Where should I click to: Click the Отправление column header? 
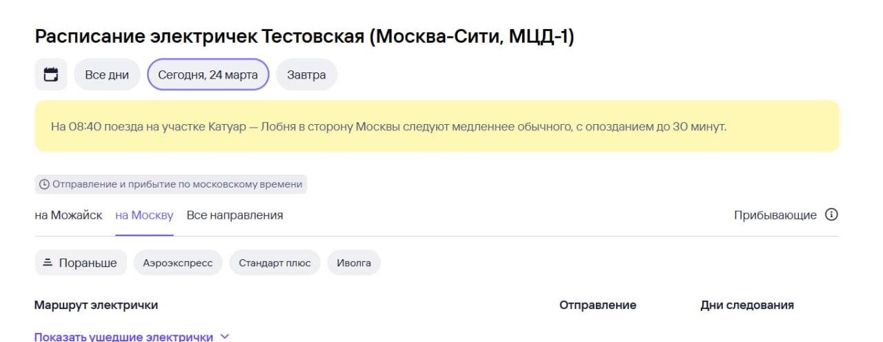pyautogui.click(x=597, y=305)
